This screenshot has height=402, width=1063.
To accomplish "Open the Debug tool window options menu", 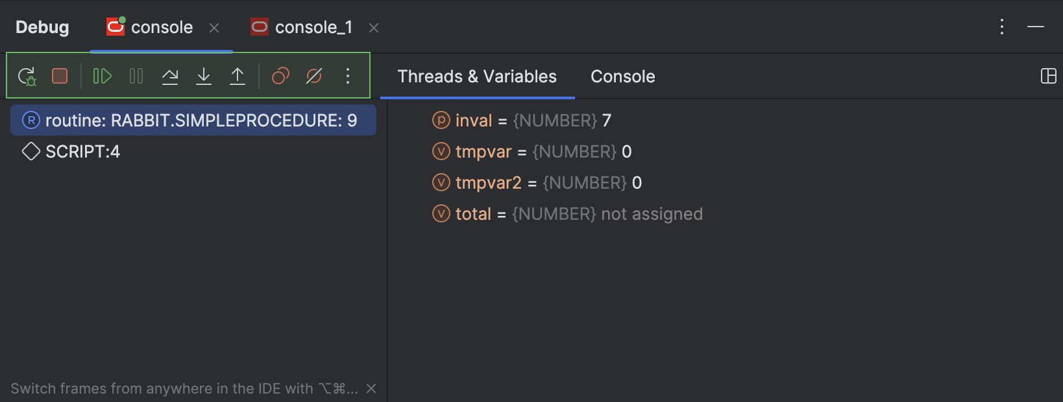I will click(1002, 27).
